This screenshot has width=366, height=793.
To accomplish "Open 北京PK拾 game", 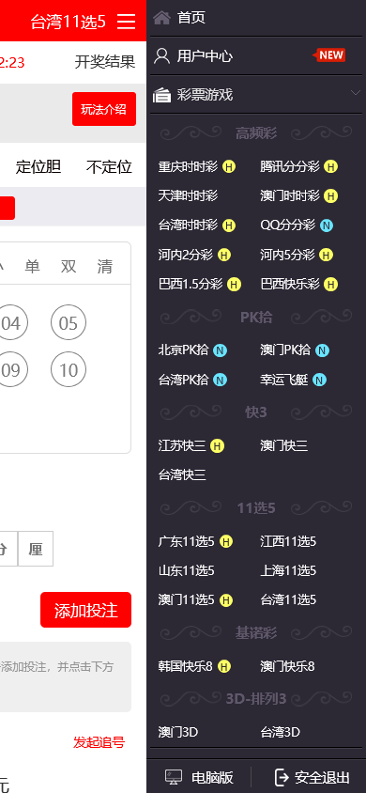I will 183,350.
